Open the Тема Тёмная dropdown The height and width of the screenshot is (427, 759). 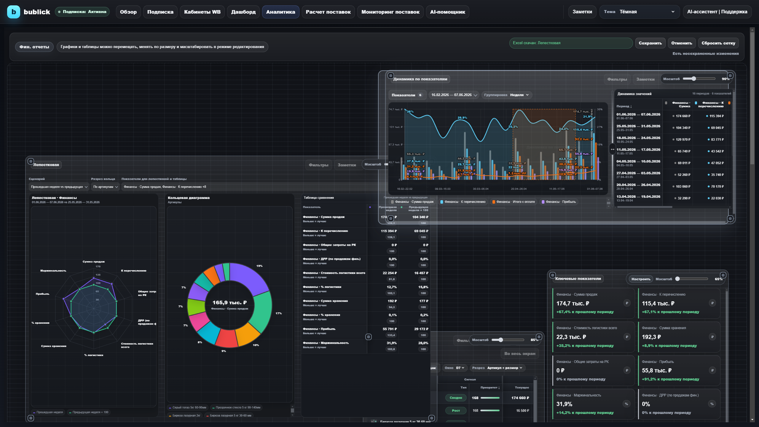click(x=640, y=12)
